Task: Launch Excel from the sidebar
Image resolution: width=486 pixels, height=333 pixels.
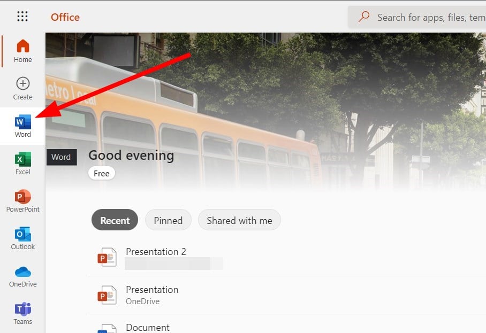Action: click(22, 164)
